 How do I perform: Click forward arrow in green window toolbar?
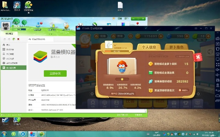coord(9,39)
